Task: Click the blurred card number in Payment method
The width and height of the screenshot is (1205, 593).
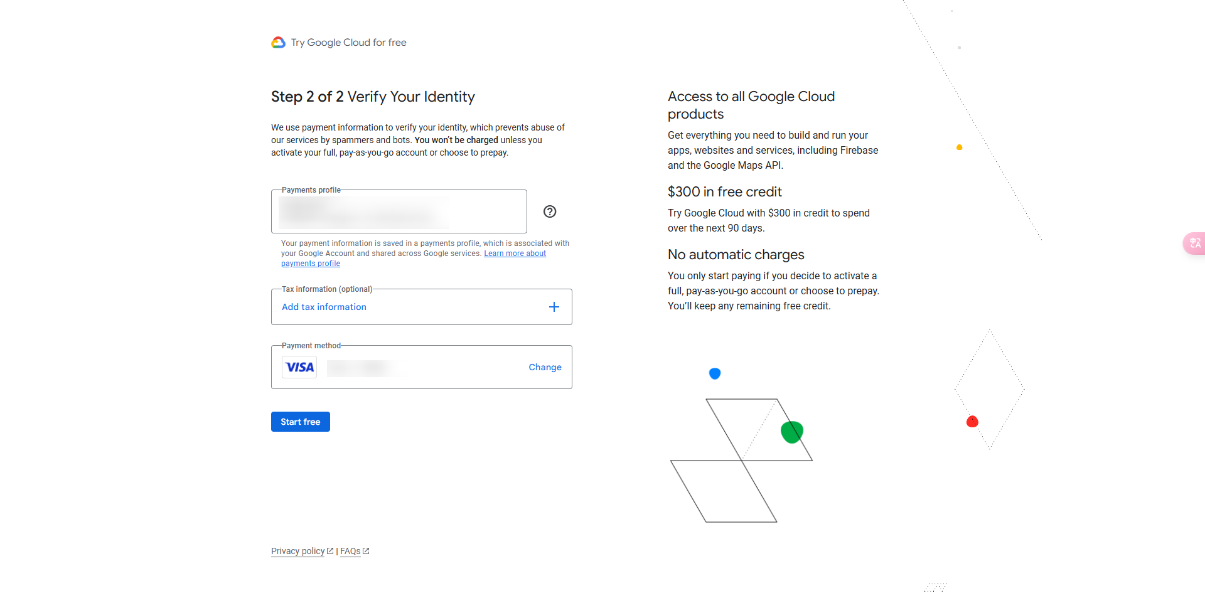Action: pyautogui.click(x=364, y=368)
